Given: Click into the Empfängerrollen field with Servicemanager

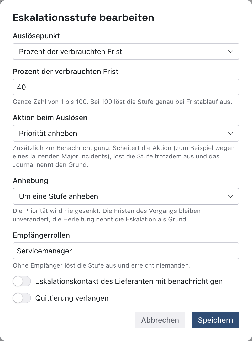Looking at the screenshot, I should 126,251.
